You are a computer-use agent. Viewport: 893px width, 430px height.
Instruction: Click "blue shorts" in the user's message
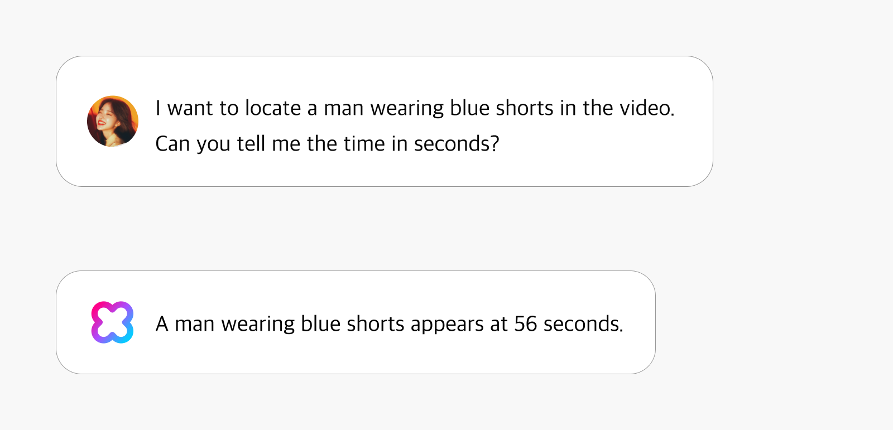[x=502, y=108]
